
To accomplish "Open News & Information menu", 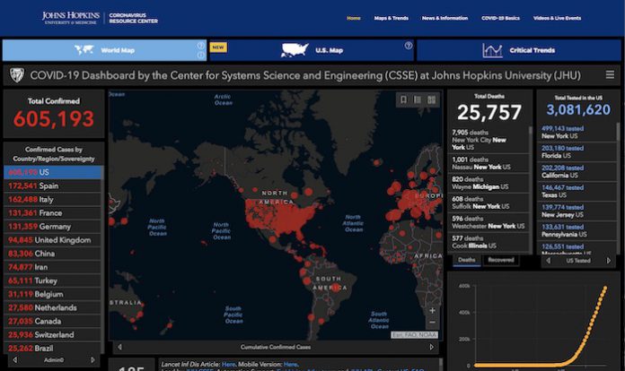I will tap(445, 18).
